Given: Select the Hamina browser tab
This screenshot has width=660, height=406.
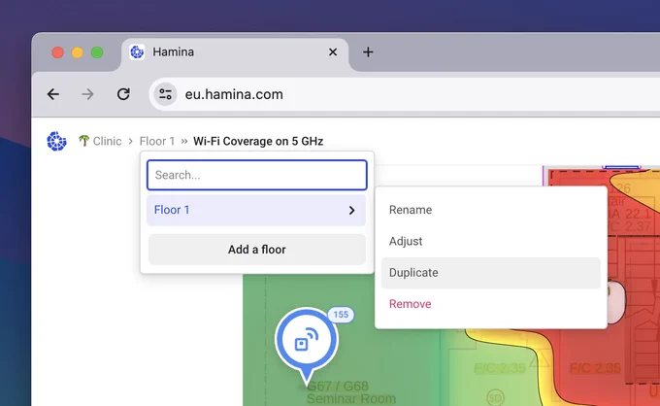Looking at the screenshot, I should pos(235,53).
